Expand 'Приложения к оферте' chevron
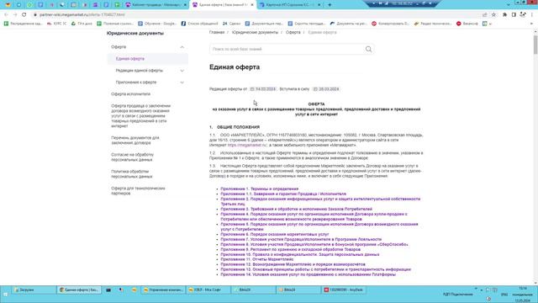Viewport: 538px width, 303px height. click(x=182, y=82)
